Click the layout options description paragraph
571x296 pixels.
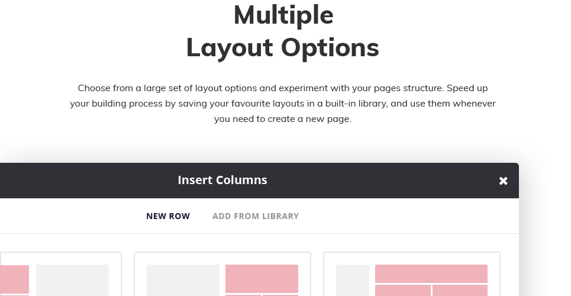tap(283, 104)
